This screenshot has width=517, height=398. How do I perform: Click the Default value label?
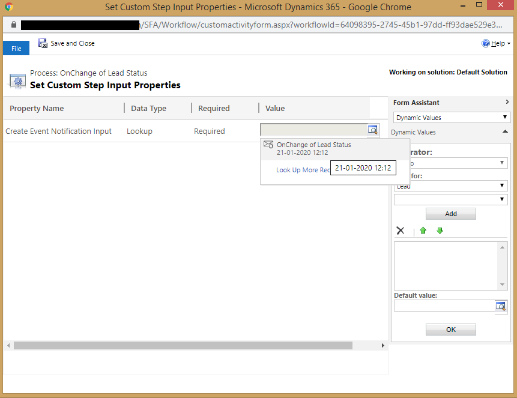pos(416,295)
